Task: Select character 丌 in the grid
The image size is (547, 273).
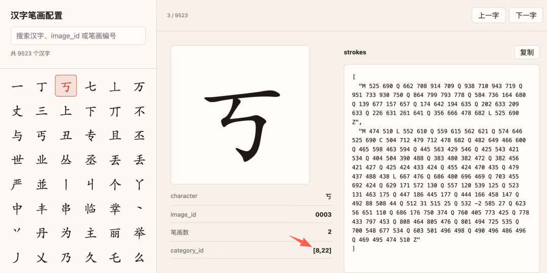Action: pyautogui.click(x=115, y=110)
